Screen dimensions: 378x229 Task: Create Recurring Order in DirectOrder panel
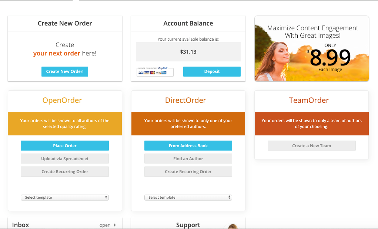tap(188, 172)
